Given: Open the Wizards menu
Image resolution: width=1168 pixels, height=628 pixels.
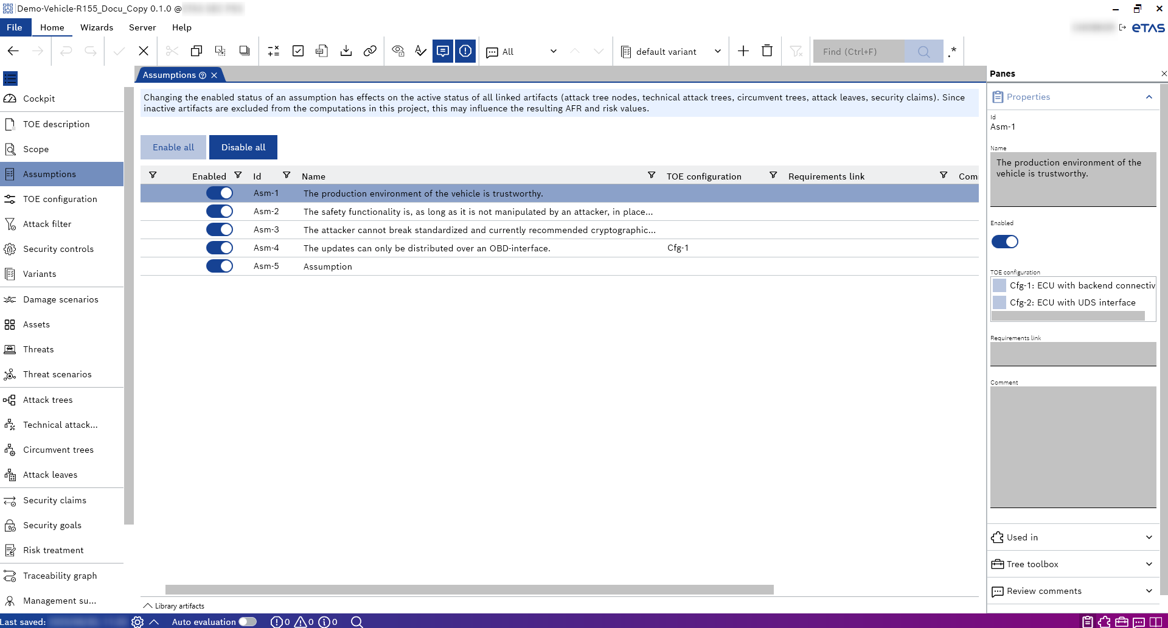Looking at the screenshot, I should point(97,27).
